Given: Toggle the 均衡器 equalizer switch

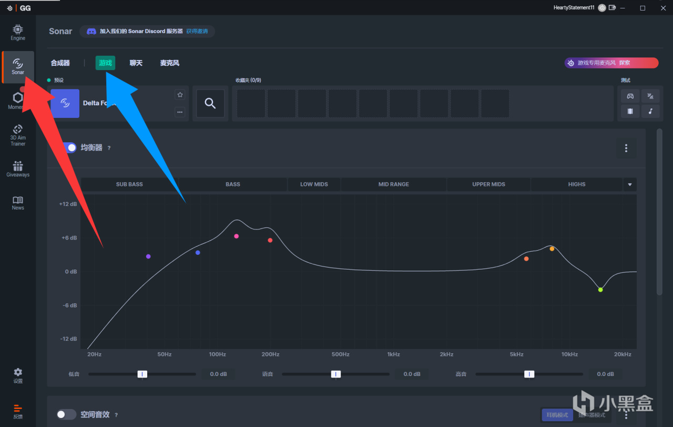Looking at the screenshot, I should [x=67, y=148].
